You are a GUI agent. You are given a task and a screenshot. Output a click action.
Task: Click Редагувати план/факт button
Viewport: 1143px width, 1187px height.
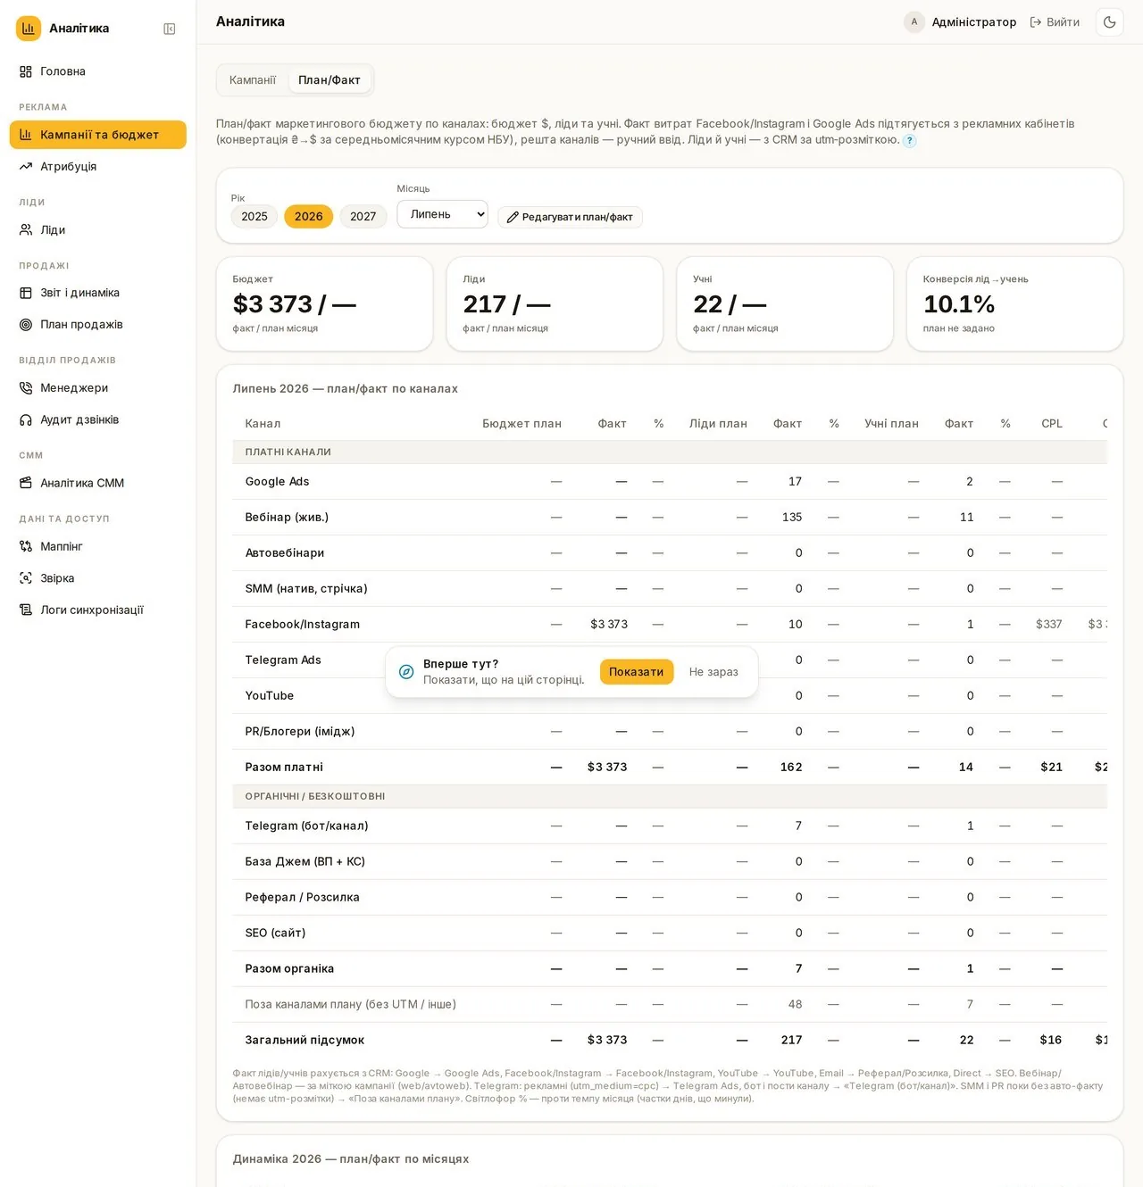570,217
